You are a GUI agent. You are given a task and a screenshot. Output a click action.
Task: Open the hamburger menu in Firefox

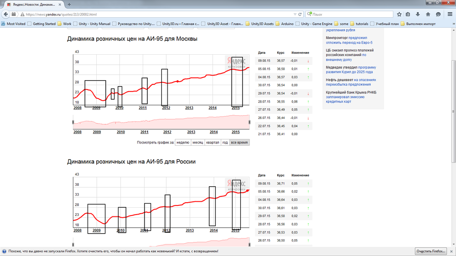pos(450,14)
